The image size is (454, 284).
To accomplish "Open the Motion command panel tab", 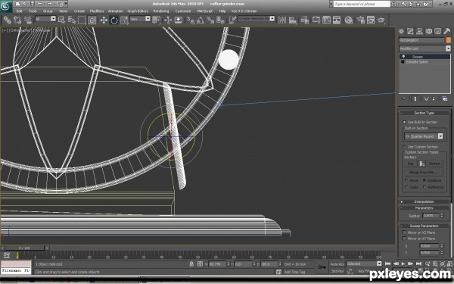I will coord(429,31).
